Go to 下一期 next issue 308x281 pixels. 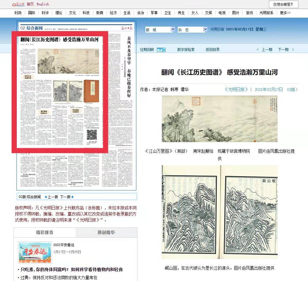pos(283,49)
